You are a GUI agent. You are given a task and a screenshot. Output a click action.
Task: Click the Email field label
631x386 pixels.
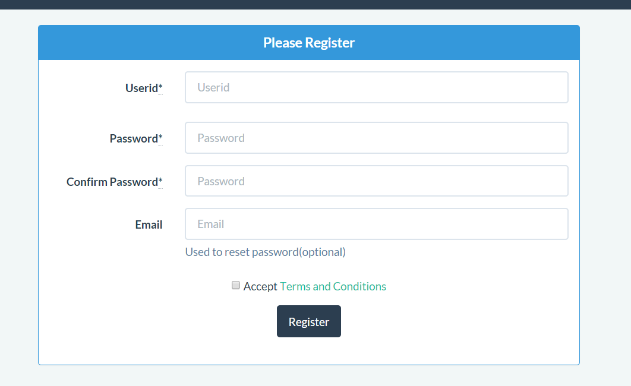click(149, 225)
